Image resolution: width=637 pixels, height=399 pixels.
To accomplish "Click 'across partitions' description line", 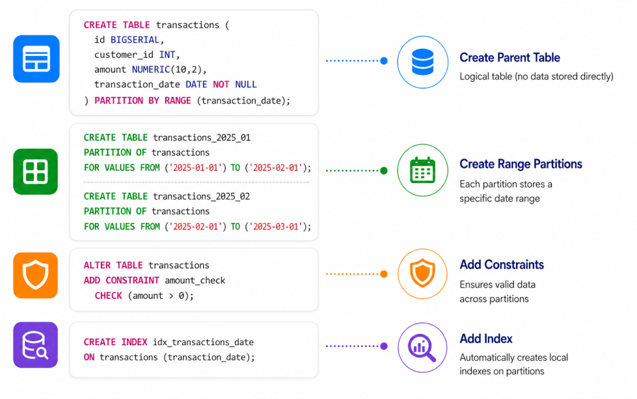I will (494, 299).
